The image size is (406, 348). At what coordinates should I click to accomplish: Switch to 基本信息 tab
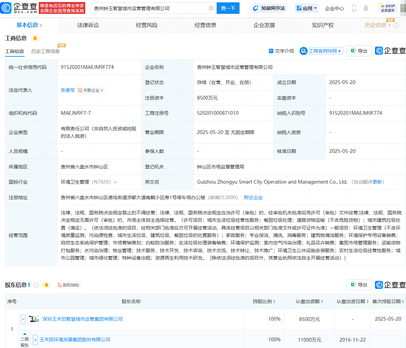[x=29, y=25]
